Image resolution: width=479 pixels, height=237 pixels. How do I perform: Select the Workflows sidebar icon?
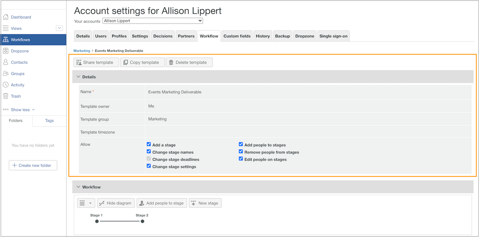coord(6,39)
